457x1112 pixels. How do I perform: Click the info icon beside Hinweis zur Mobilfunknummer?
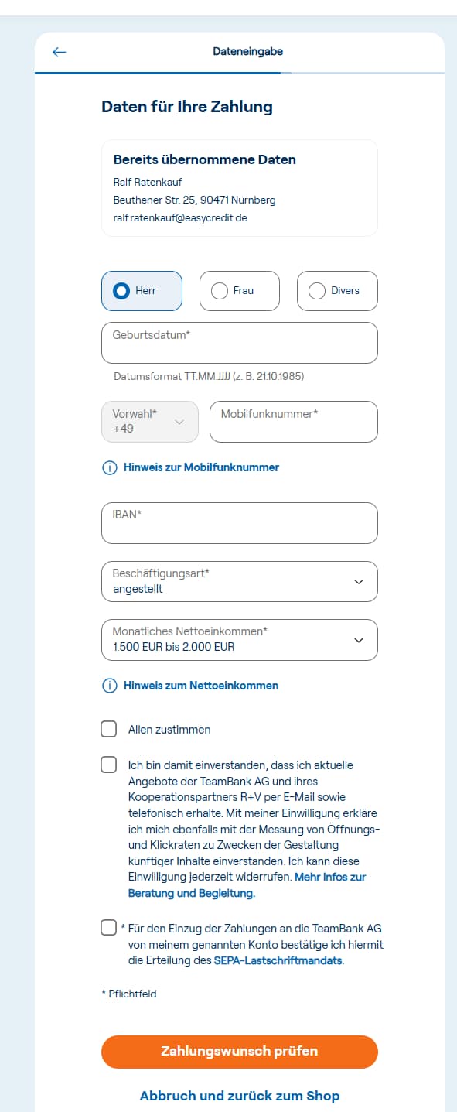coord(108,467)
